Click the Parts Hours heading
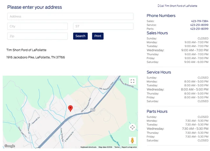This screenshot has height=151, width=210. 157,111
